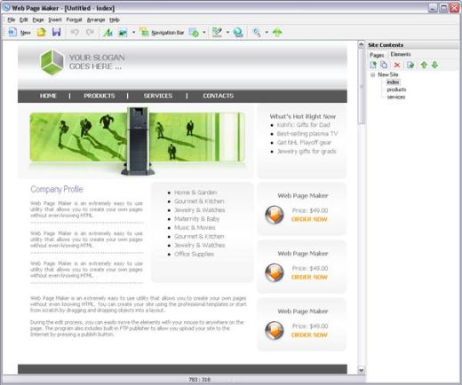This screenshot has height=385, width=462.
Task: Click the Home & Garden list item
Action: pyautogui.click(x=195, y=192)
